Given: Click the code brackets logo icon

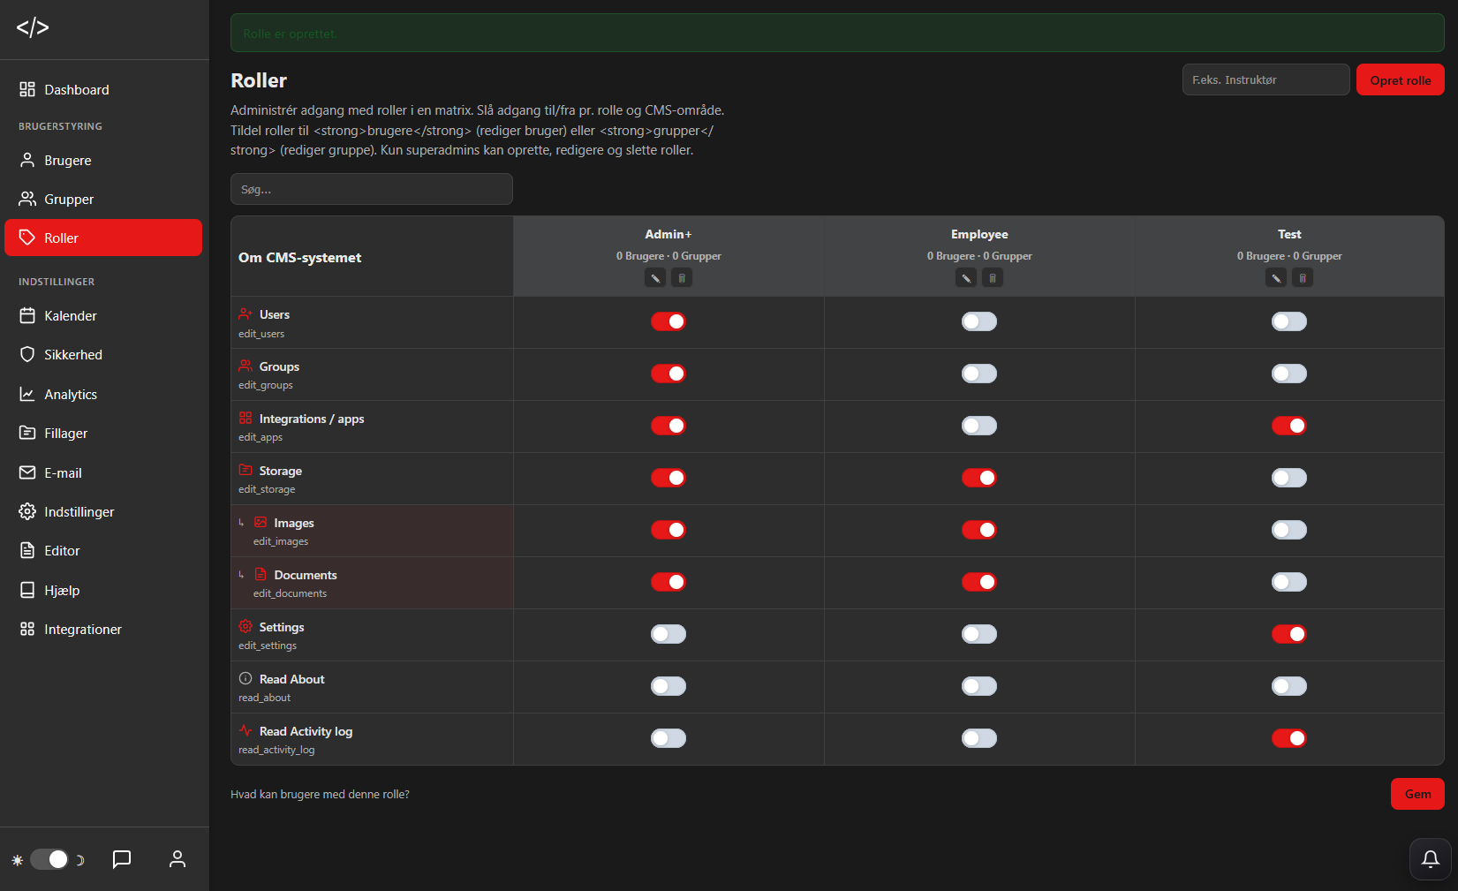Looking at the screenshot, I should coord(33,27).
